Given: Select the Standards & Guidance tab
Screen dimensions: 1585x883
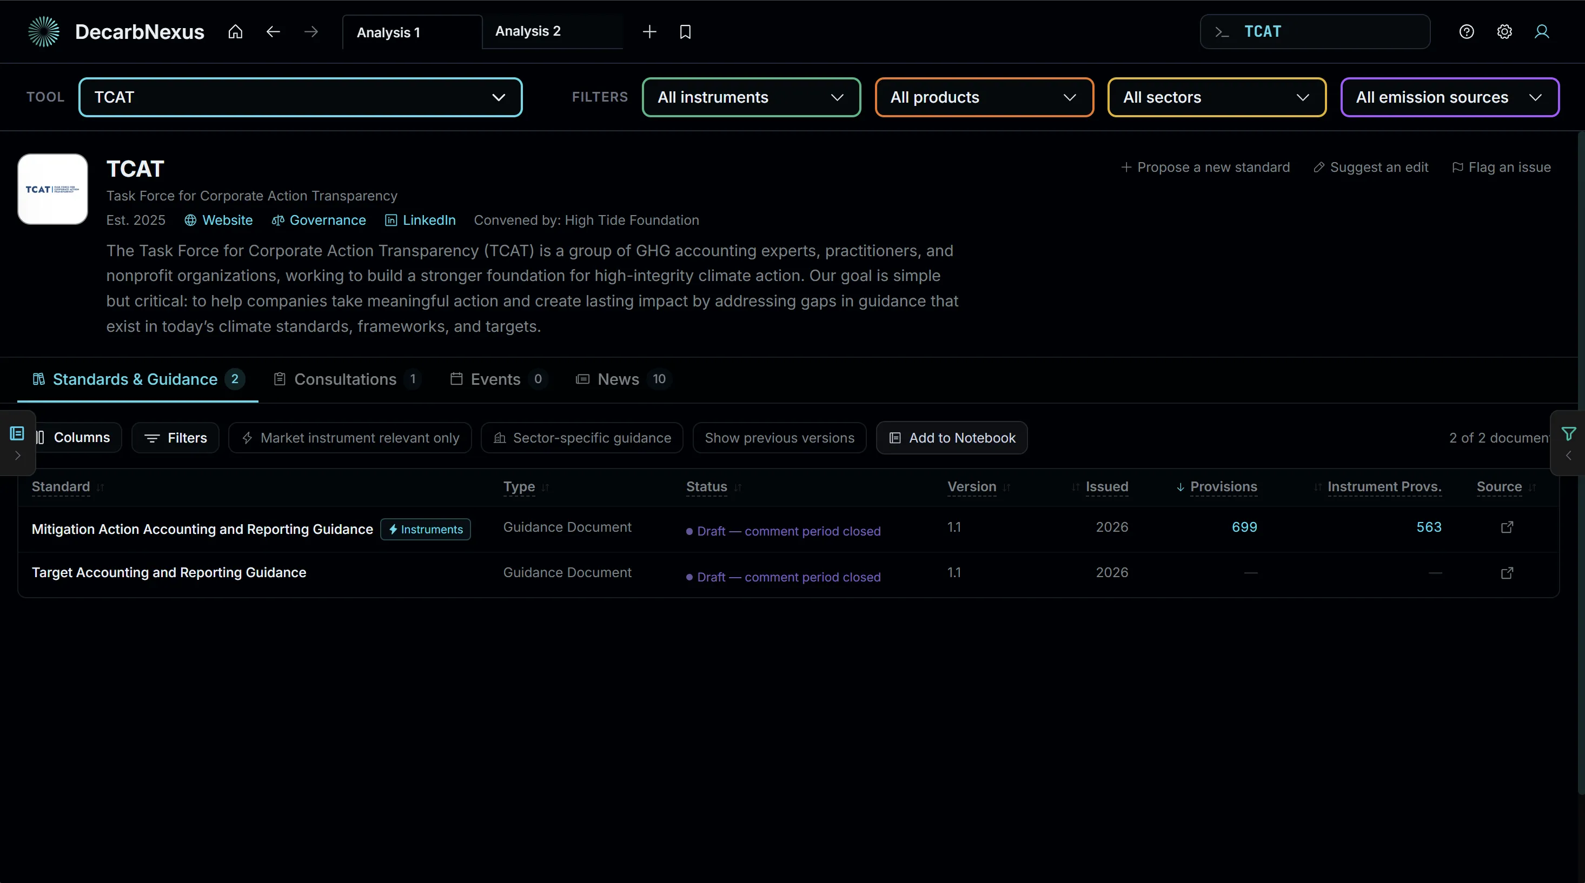Looking at the screenshot, I should click(x=138, y=379).
